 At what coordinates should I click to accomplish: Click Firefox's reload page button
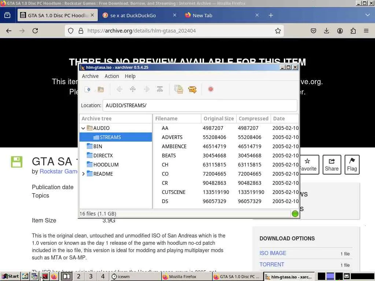[35, 31]
